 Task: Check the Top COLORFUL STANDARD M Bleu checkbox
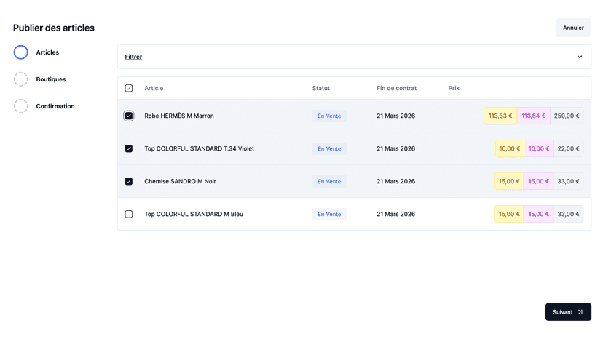point(129,214)
